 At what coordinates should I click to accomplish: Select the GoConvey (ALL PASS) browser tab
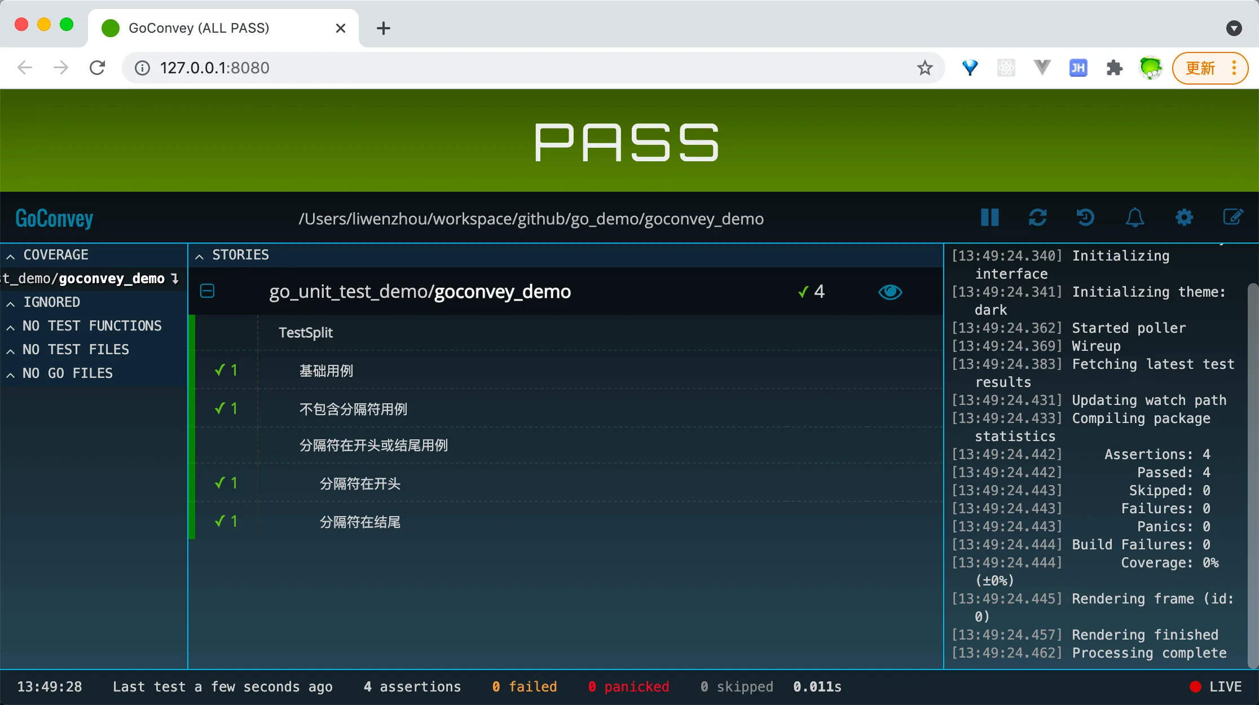(x=199, y=28)
